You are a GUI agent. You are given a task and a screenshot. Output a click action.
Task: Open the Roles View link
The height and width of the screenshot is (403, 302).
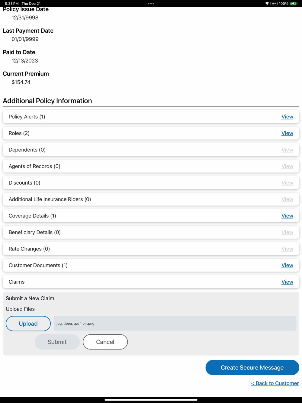(287, 133)
